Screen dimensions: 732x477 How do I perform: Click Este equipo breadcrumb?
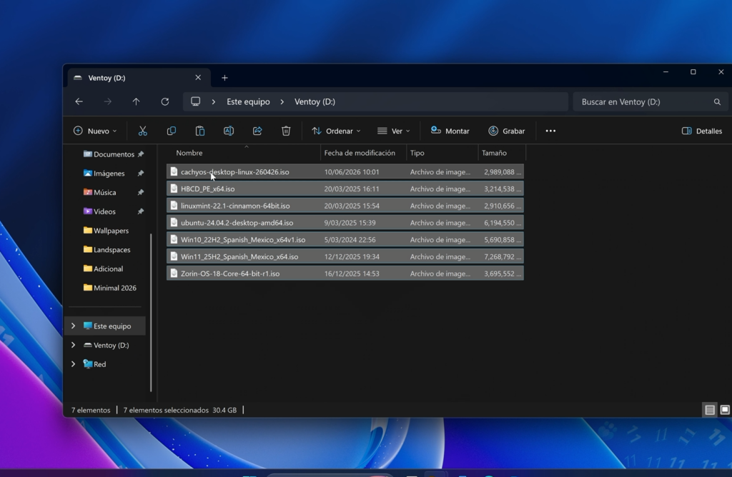tap(248, 101)
